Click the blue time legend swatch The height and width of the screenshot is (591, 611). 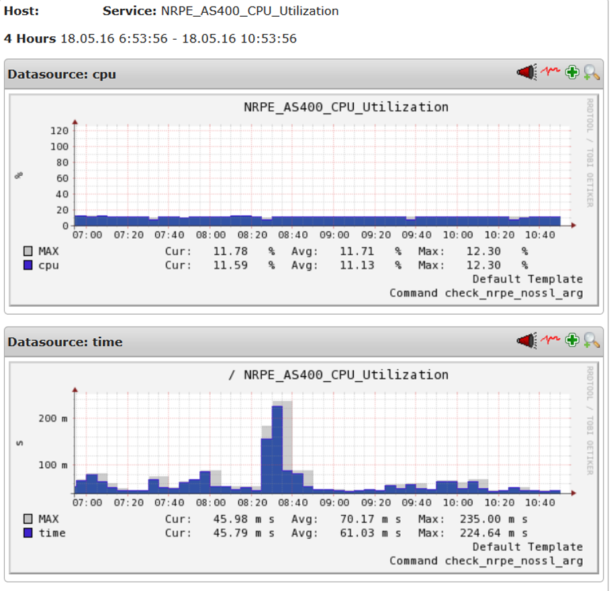pos(28,533)
